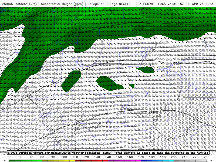Screen dimensions: 216x162
Task: Click the 150 value on the color scale
Action: click(x=119, y=157)
